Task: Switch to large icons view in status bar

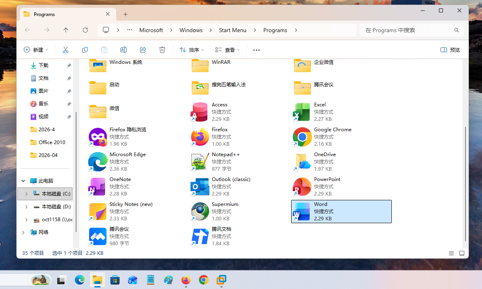Action: click(x=462, y=253)
